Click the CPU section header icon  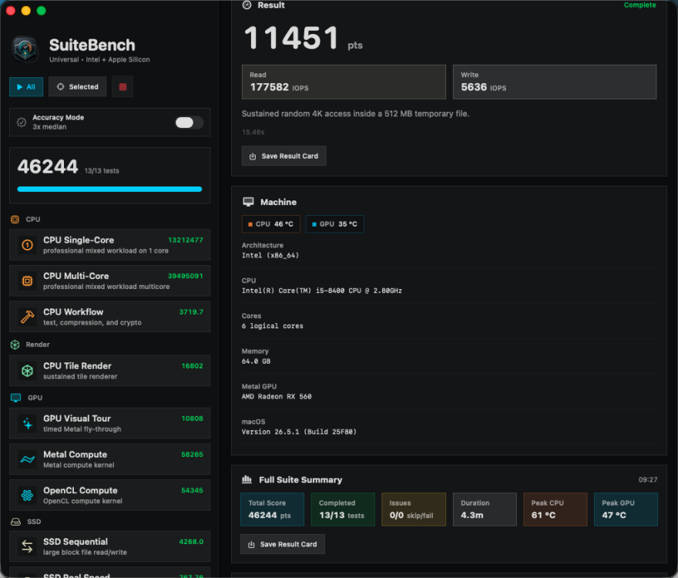(15, 220)
